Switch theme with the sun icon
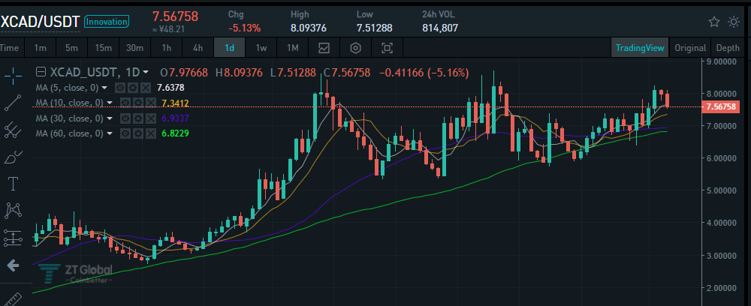The width and height of the screenshot is (751, 306). pyautogui.click(x=733, y=22)
